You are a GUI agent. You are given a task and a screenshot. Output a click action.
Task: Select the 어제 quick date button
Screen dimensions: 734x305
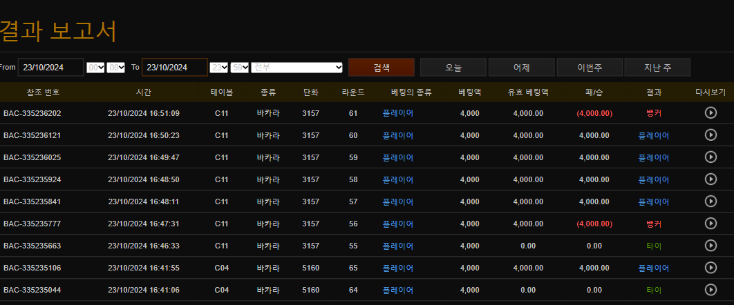coord(521,68)
